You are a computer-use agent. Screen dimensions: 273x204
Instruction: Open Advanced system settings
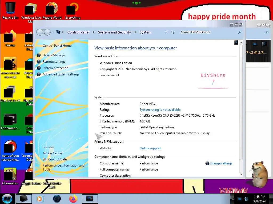(x=61, y=74)
